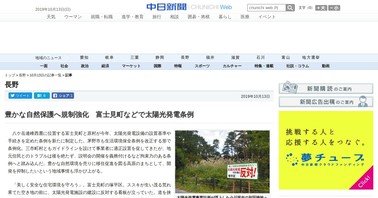Select 石川 regional news
378x198 pixels.
tap(261, 58)
